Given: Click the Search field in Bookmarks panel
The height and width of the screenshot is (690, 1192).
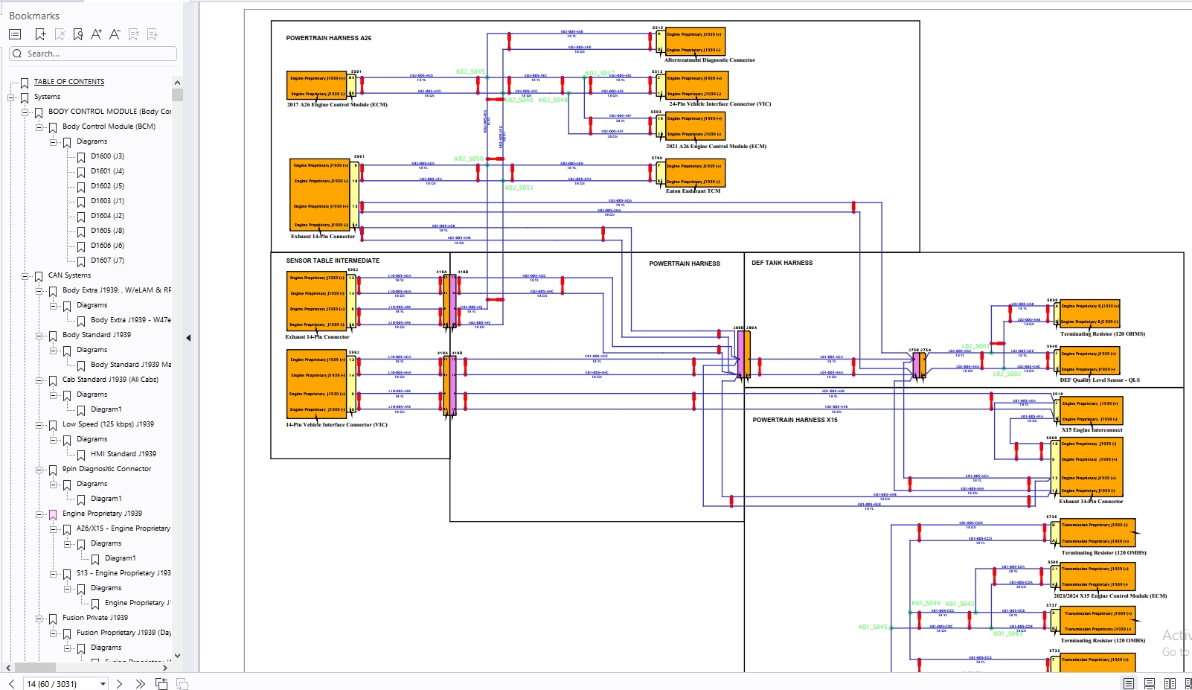Looking at the screenshot, I should pos(92,53).
